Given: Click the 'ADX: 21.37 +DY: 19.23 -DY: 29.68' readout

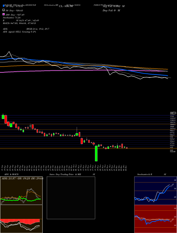Looking at the screenshot, I should pos(22,179).
